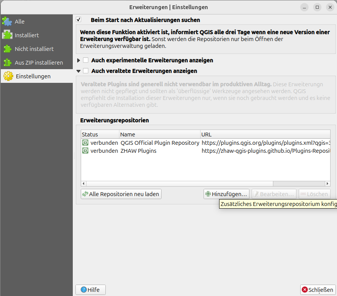Click the Nicht installiert puzzle icon
Image resolution: width=337 pixels, height=296 pixels.
pyautogui.click(x=7, y=49)
